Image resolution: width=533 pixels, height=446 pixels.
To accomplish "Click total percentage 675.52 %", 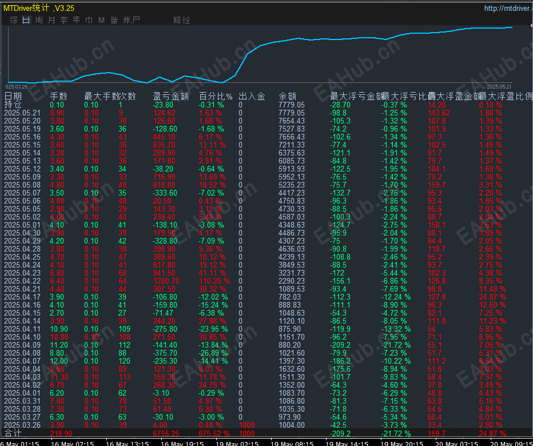I will point(214,433).
